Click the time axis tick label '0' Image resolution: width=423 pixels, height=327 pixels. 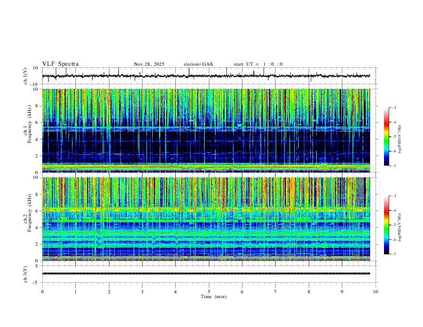tap(42, 292)
